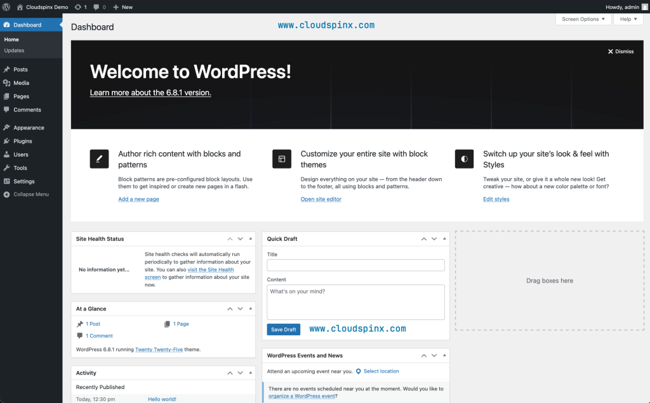This screenshot has width=650, height=403.
Task: Open the Screen Options dropdown
Action: click(583, 19)
